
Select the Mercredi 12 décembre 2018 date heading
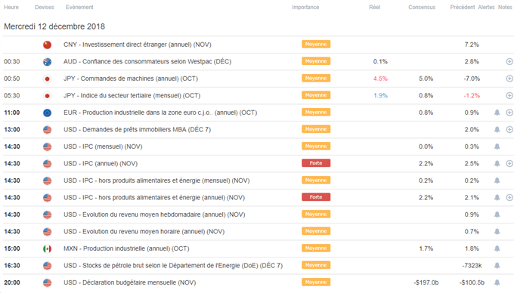coord(54,26)
